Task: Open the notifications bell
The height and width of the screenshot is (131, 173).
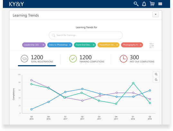Action: pyautogui.click(x=144, y=4)
